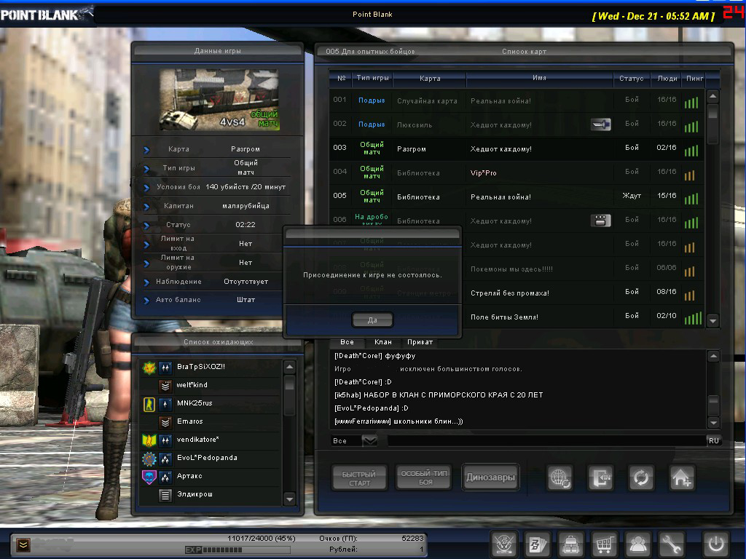The image size is (746, 559).
Task: Sort rooms by Пинг column header
Action: coord(694,79)
